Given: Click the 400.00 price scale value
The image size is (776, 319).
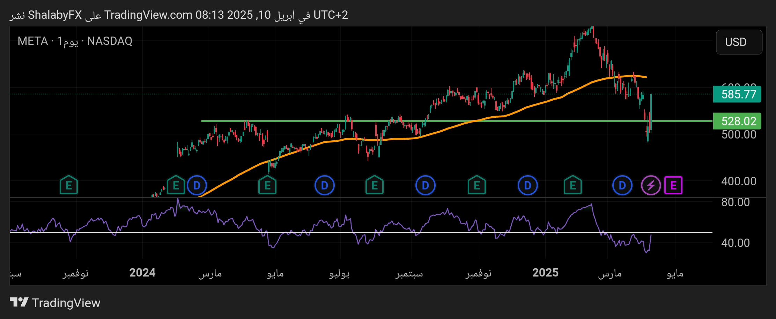Looking at the screenshot, I should coord(739,181).
